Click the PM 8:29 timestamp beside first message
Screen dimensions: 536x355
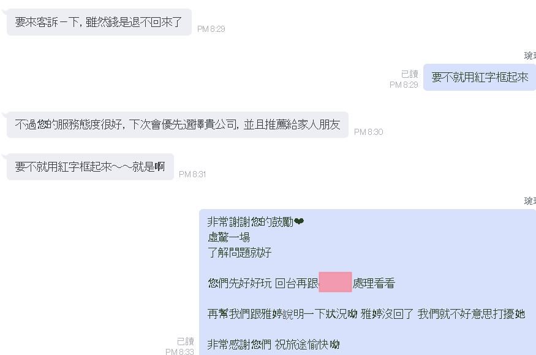[x=211, y=29]
